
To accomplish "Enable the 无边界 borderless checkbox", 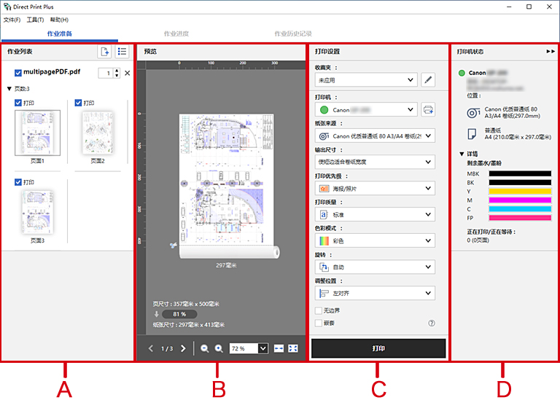I will 318,310.
